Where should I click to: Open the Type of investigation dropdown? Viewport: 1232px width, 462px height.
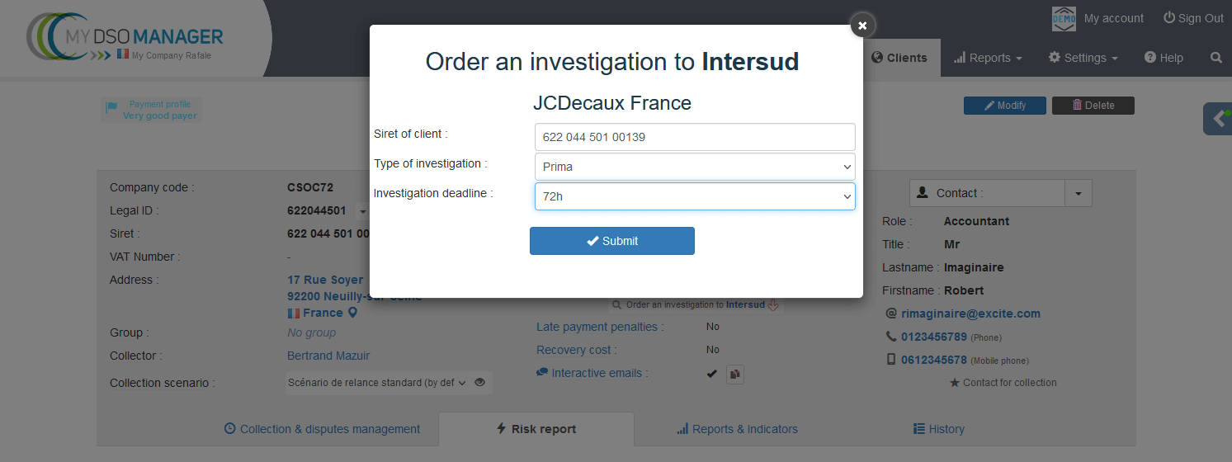tap(695, 167)
